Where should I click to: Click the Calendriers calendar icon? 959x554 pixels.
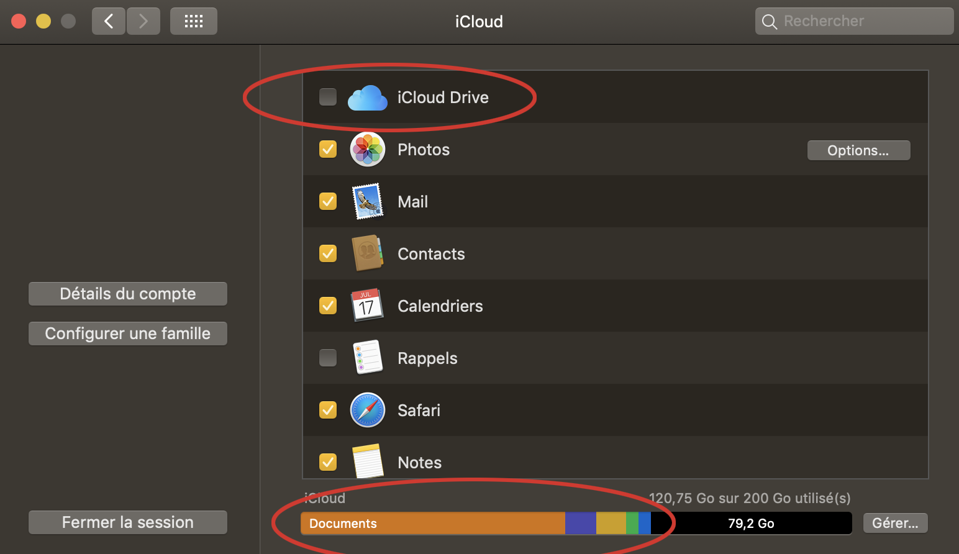pos(367,306)
